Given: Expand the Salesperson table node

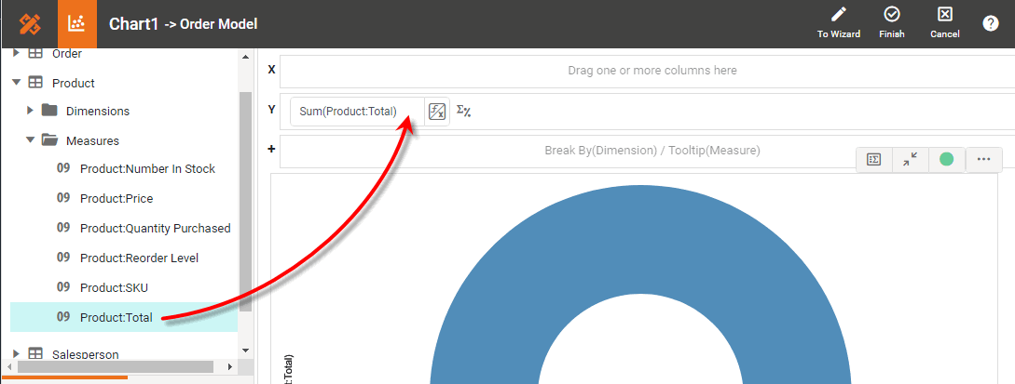Looking at the screenshot, I should click(16, 354).
